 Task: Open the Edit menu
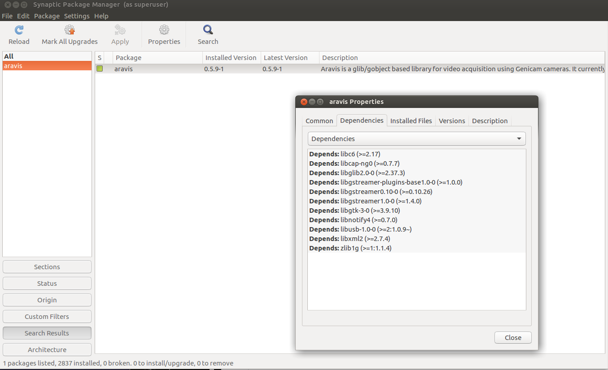tap(23, 16)
